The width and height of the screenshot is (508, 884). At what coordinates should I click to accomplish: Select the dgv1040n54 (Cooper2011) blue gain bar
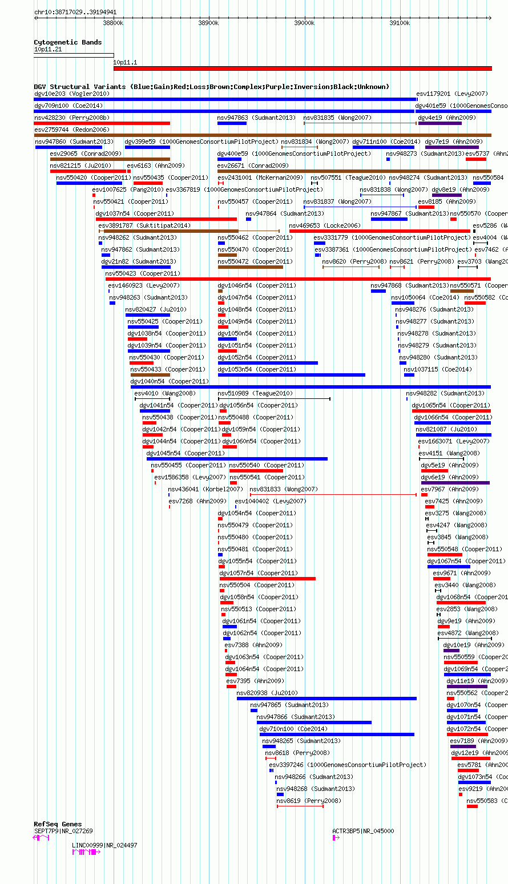(x=311, y=387)
